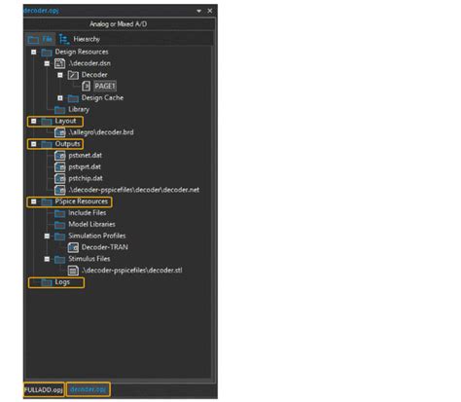Collapse the Outputs folder node
This screenshot has width=461, height=402.
pyautogui.click(x=34, y=144)
